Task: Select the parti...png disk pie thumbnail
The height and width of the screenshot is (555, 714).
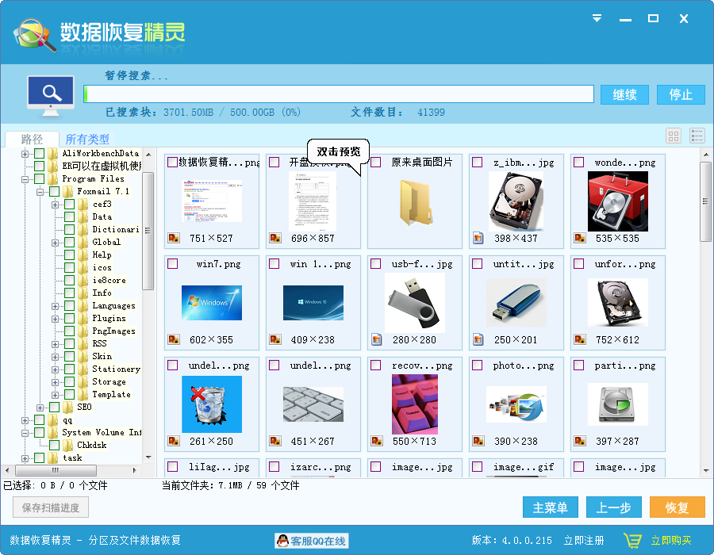Action: point(617,404)
